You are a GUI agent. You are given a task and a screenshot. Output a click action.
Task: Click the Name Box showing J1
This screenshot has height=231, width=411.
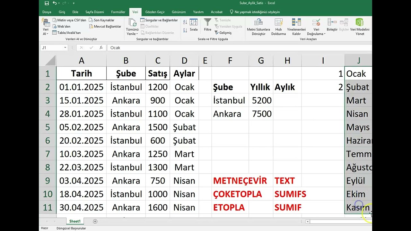click(52, 47)
